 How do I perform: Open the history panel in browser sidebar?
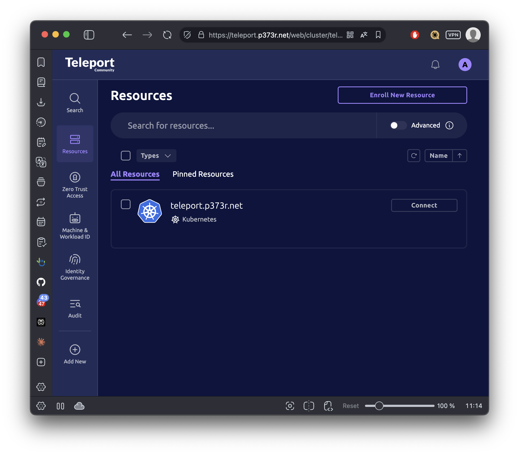tap(41, 122)
